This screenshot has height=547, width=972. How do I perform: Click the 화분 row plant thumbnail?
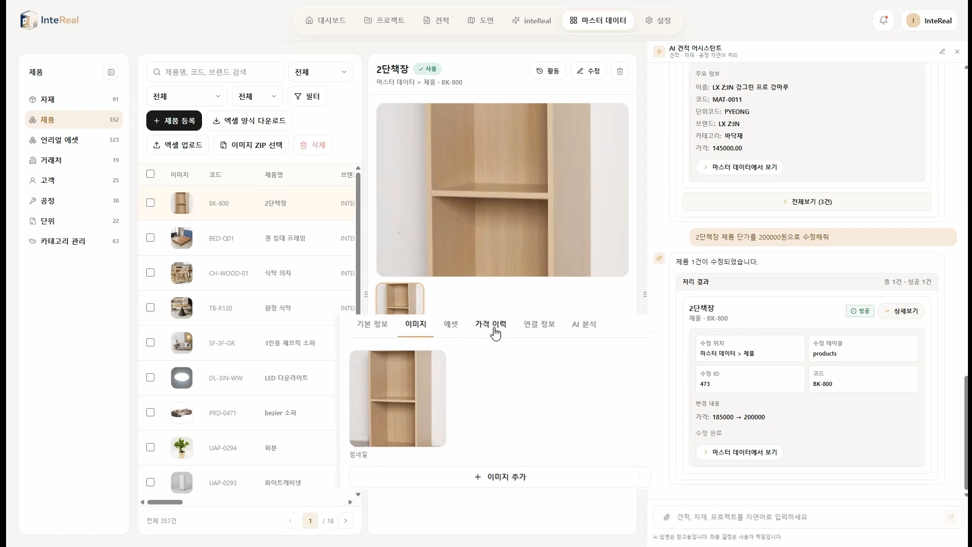[181, 448]
